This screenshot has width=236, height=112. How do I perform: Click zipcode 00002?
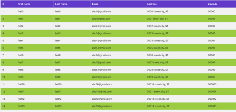pos(212,26)
